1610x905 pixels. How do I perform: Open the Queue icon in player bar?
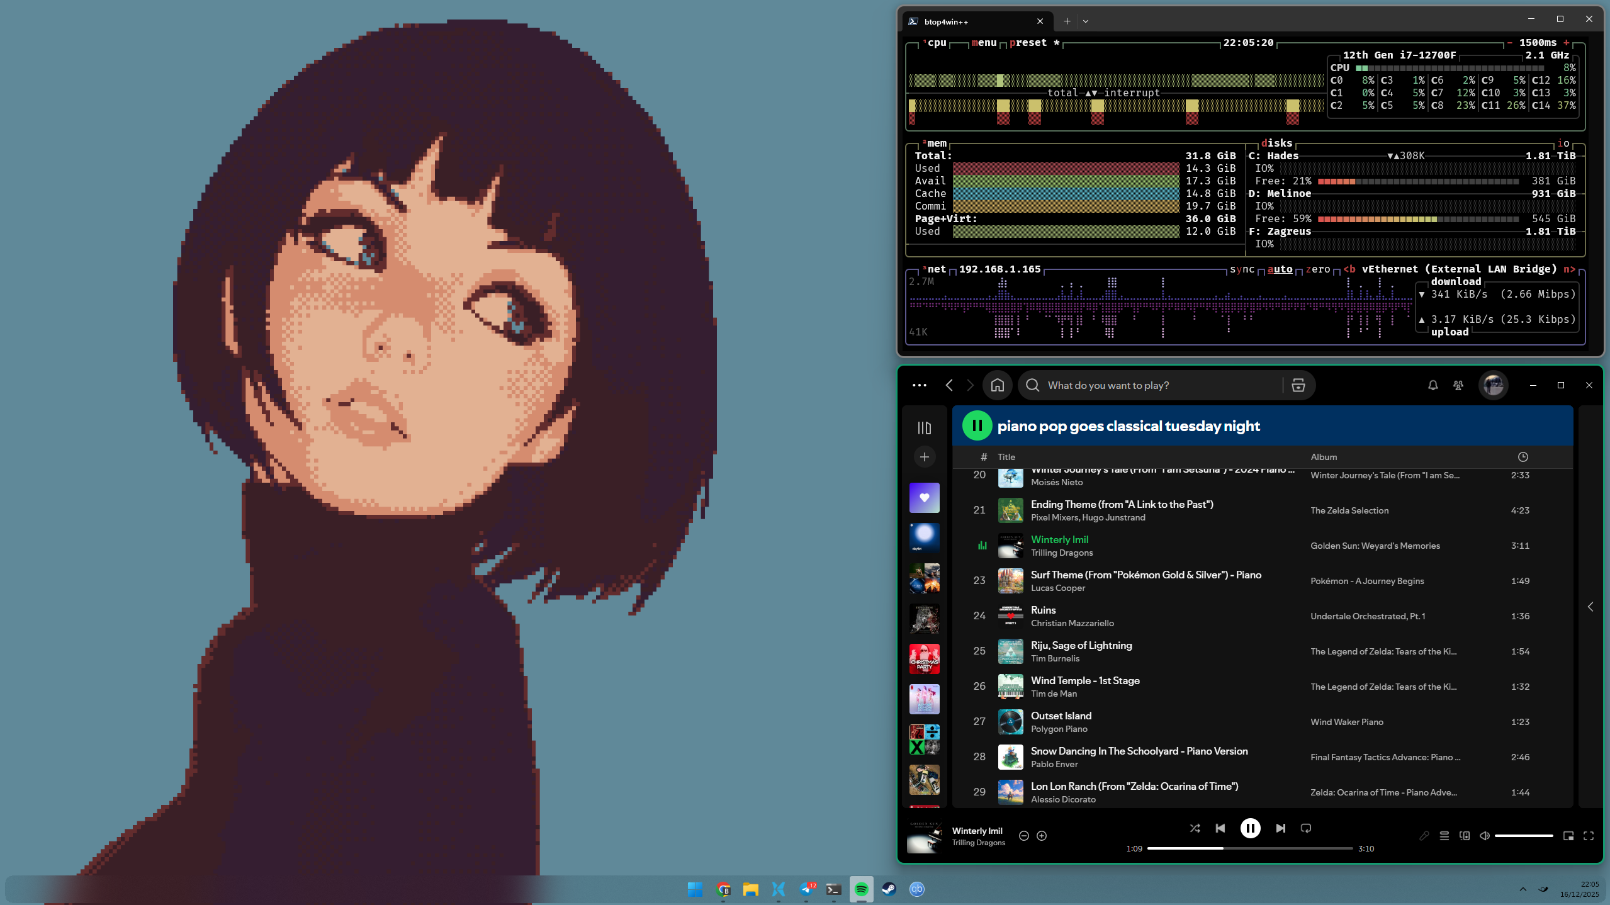pyautogui.click(x=1444, y=836)
